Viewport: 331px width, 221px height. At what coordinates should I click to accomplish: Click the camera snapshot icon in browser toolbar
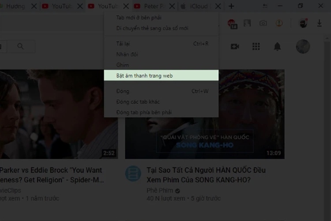point(263,23)
